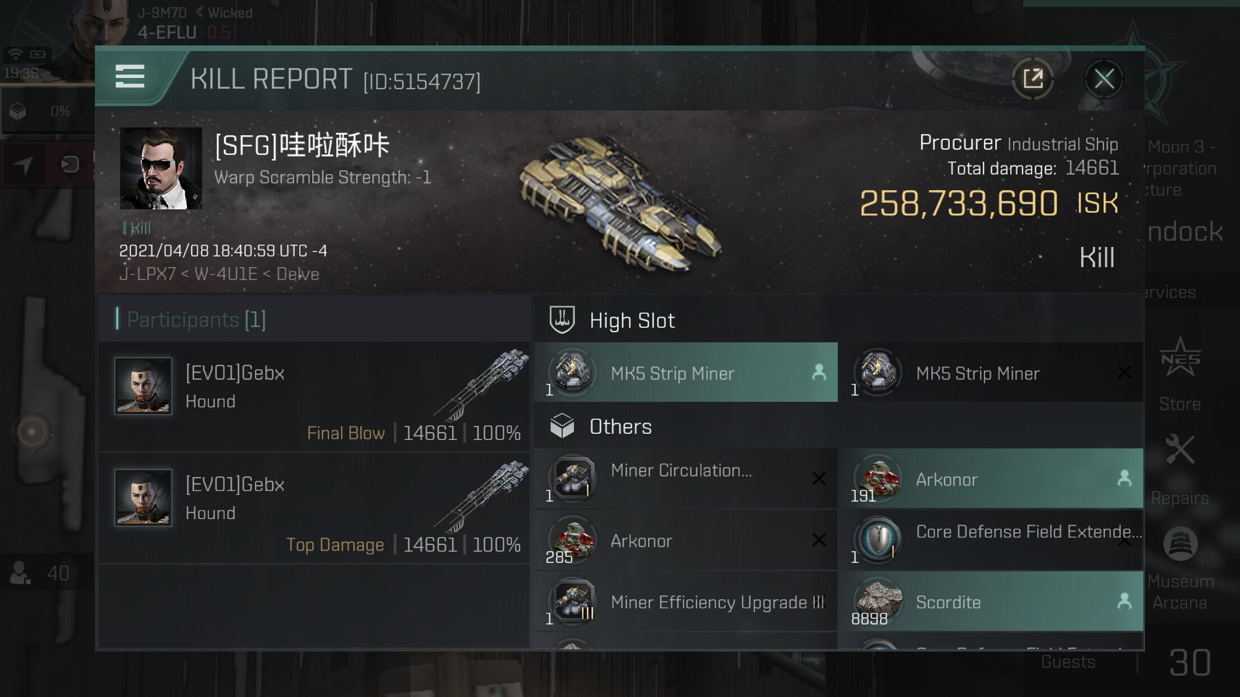Select the highlighted MK5 Strip Miner item
Viewport: 1240px width, 697px height.
[686, 372]
